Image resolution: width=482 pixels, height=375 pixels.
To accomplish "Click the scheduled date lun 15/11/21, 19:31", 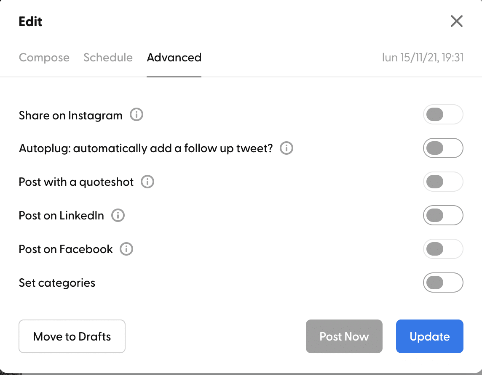I will [423, 58].
